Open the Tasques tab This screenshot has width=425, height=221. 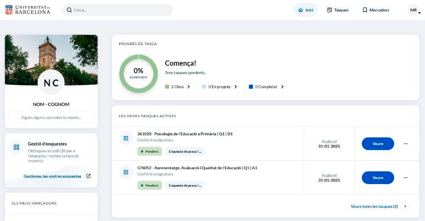[x=338, y=10]
